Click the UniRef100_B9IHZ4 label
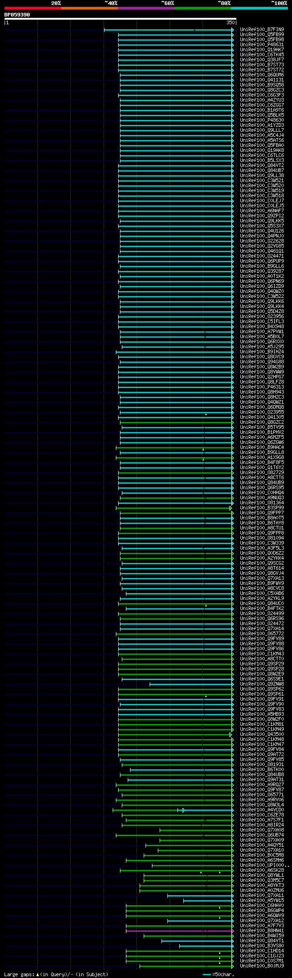 click(x=262, y=352)
